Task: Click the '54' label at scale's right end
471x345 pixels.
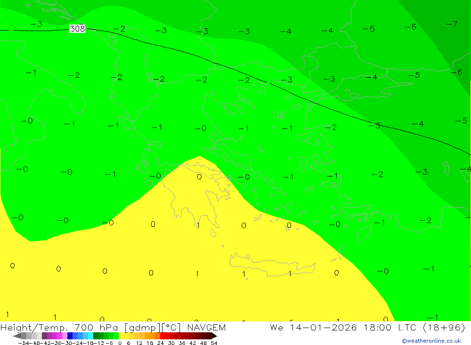Action: pyautogui.click(x=214, y=343)
